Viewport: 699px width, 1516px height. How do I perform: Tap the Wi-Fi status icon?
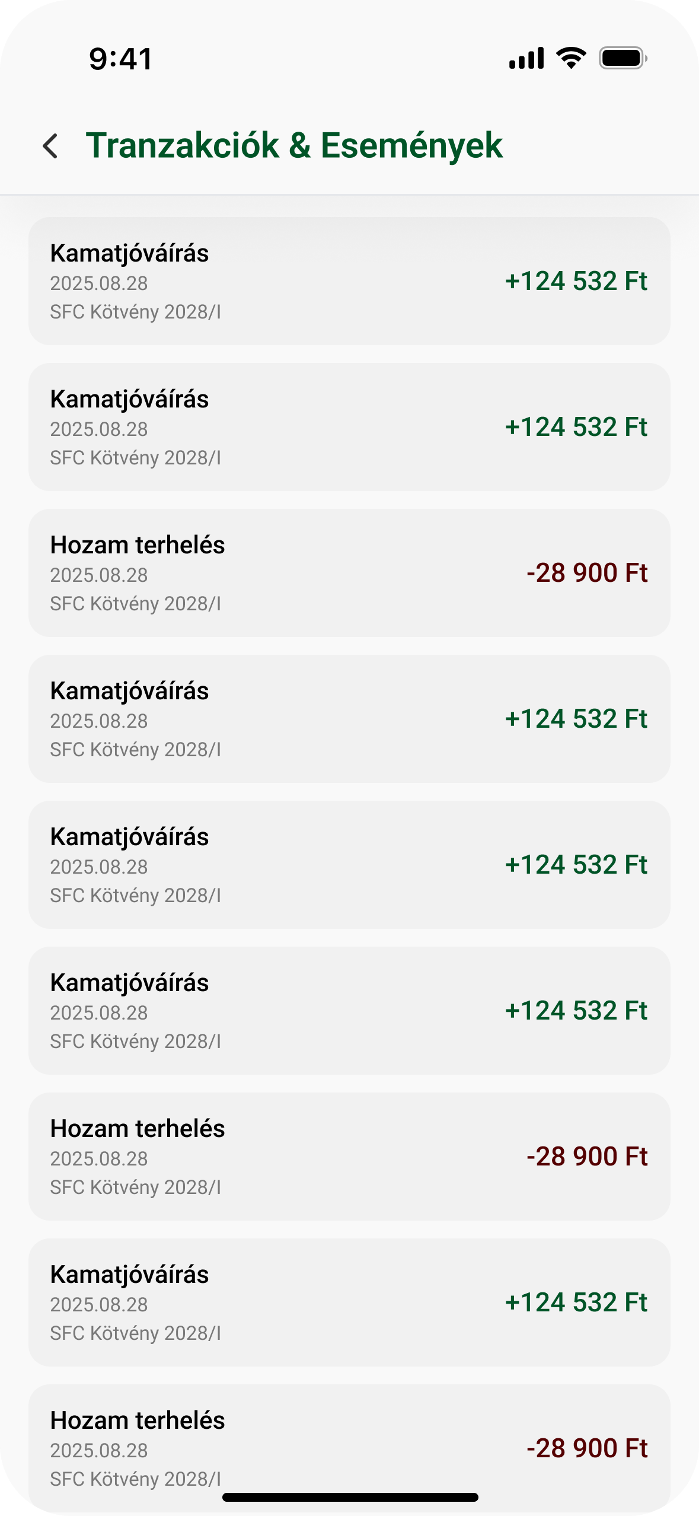pos(571,58)
